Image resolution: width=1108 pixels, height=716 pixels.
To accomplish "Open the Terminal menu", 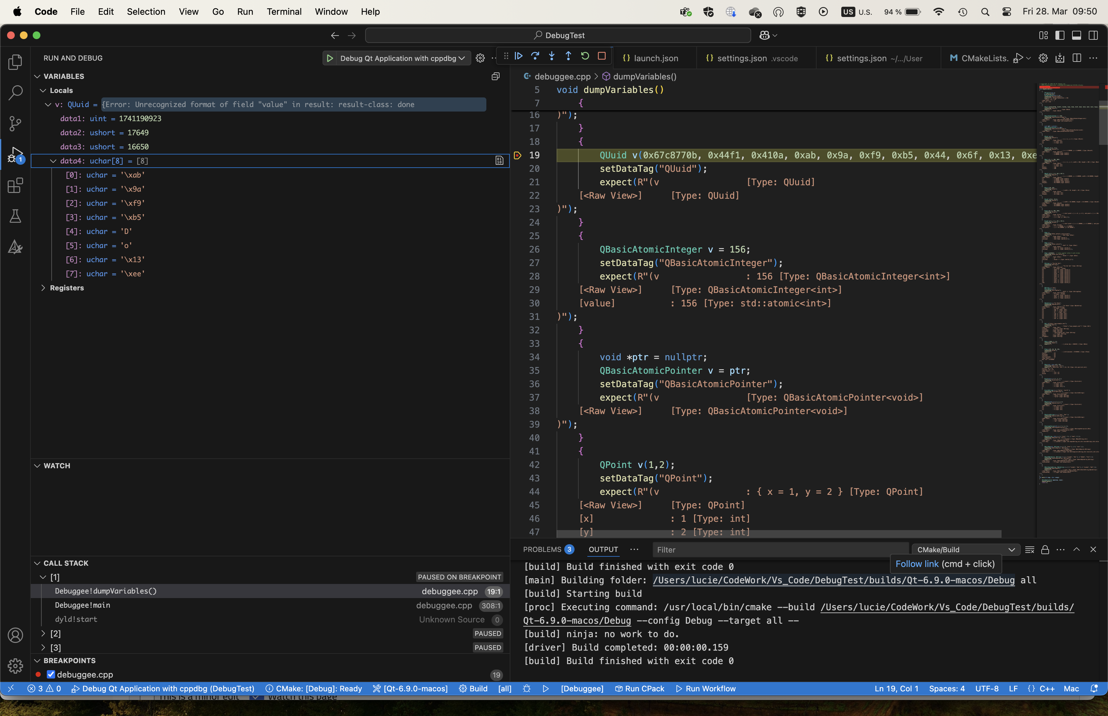I will 284,12.
